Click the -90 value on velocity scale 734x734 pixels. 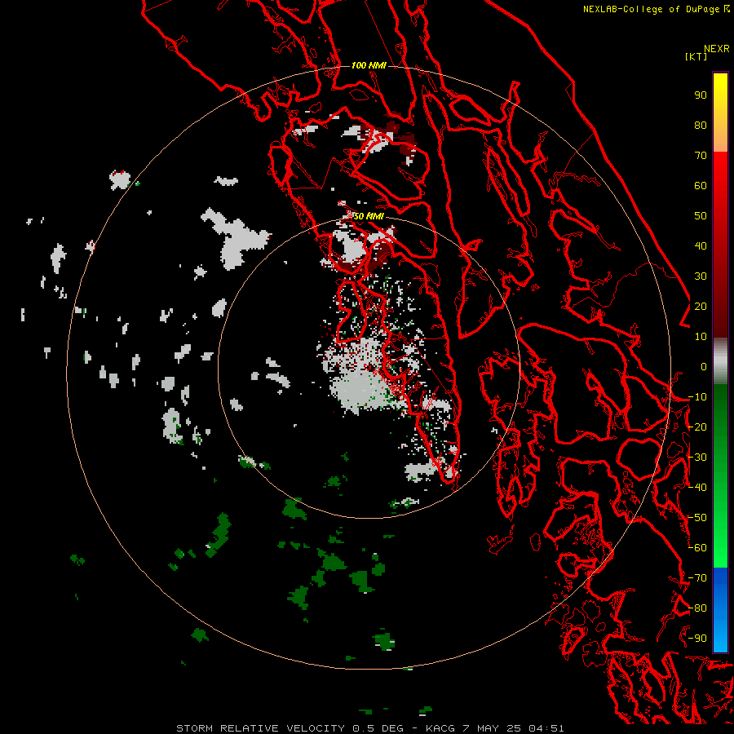point(697,639)
